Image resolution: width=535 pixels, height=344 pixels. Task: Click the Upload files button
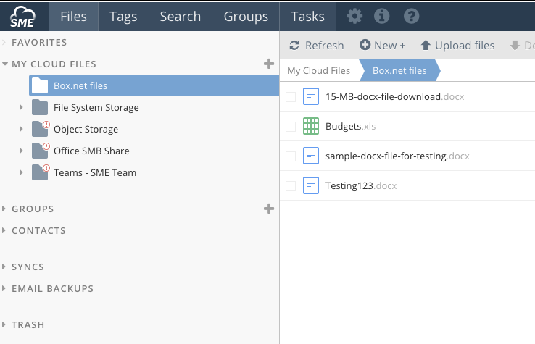coord(457,45)
